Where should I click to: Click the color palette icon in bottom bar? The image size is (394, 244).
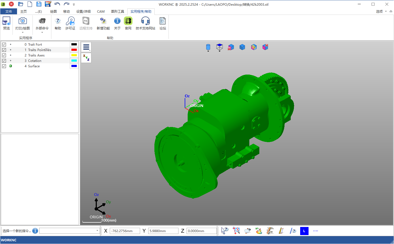click(259, 231)
